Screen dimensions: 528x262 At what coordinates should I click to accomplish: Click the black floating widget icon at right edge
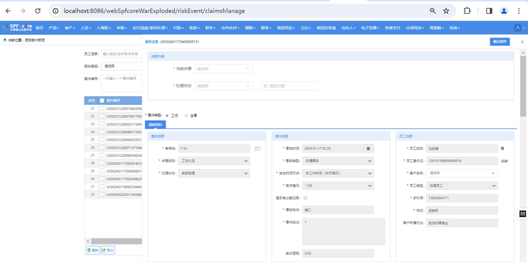click(x=523, y=214)
